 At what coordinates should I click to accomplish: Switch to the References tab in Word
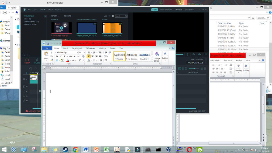pyautogui.click(x=90, y=48)
